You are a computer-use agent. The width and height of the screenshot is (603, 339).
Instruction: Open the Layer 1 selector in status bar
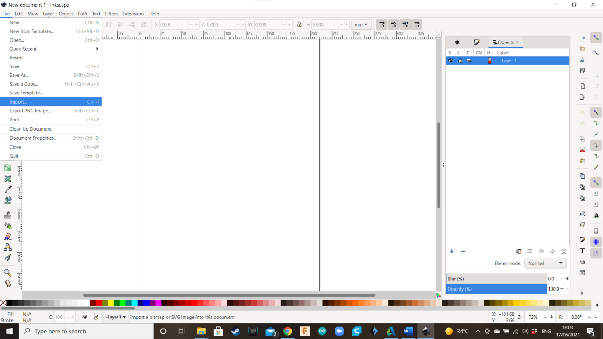116,317
